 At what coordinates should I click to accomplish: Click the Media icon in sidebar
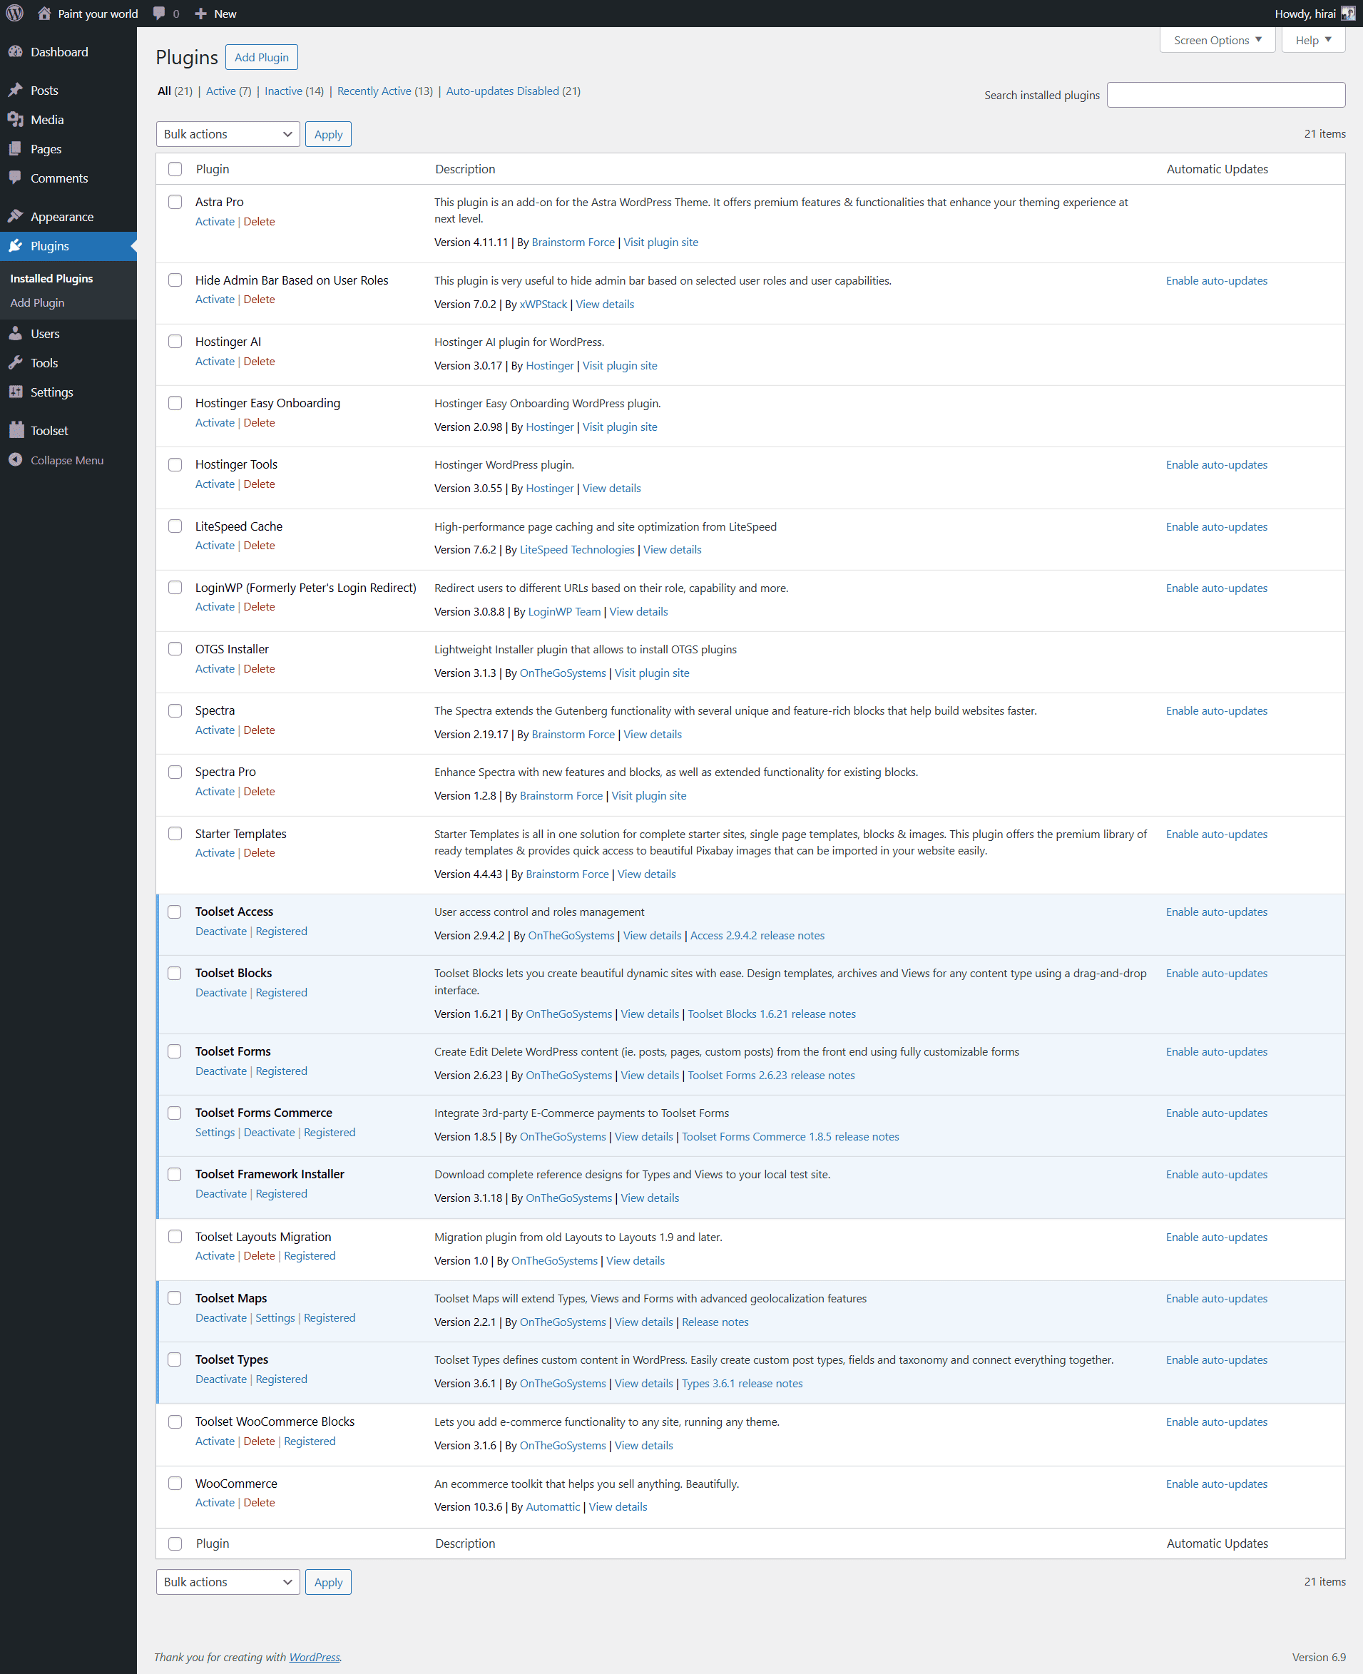pyautogui.click(x=16, y=119)
